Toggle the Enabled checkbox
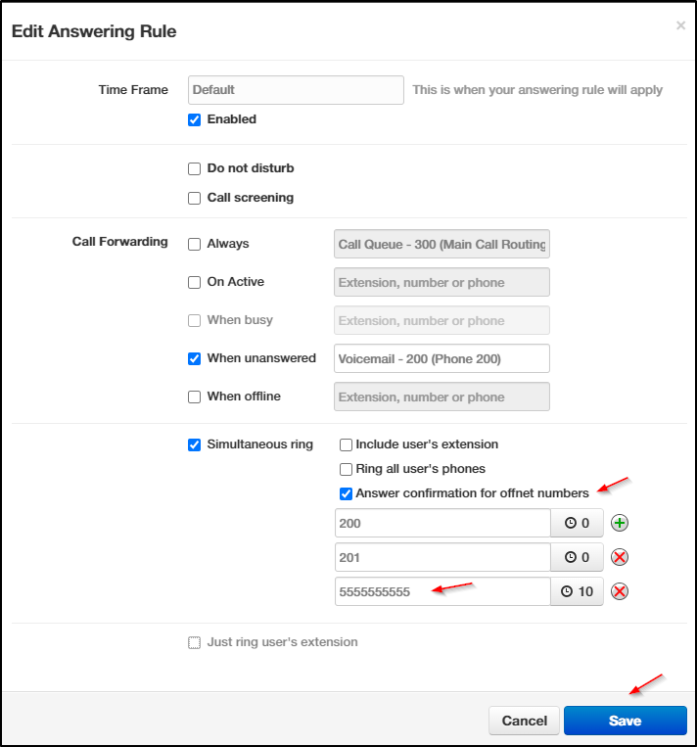The height and width of the screenshot is (747, 697). click(195, 119)
